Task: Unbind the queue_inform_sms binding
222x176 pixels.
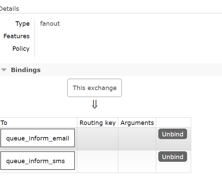Action: [173, 157]
